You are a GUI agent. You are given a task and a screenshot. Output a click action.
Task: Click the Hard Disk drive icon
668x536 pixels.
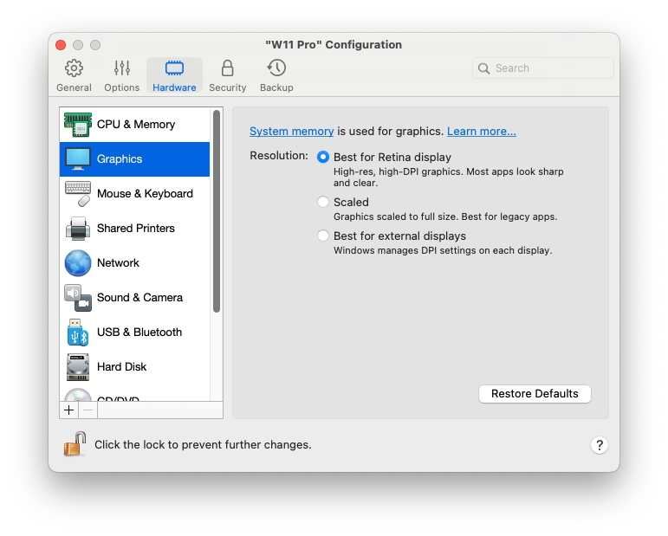[78, 367]
